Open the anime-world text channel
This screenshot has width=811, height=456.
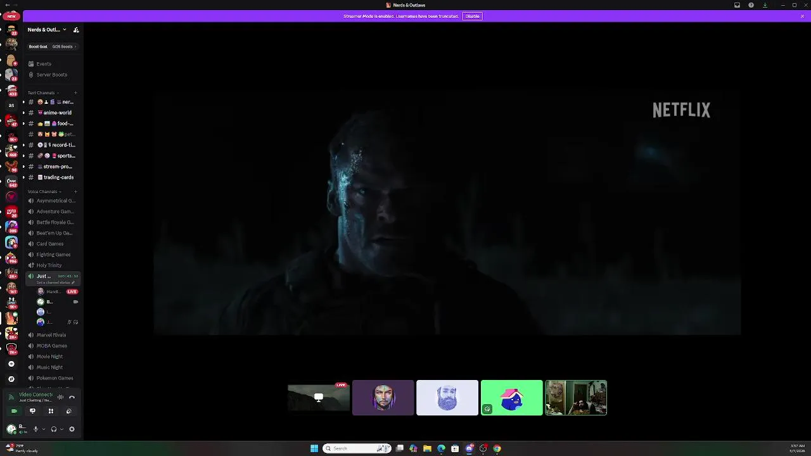(x=53, y=113)
